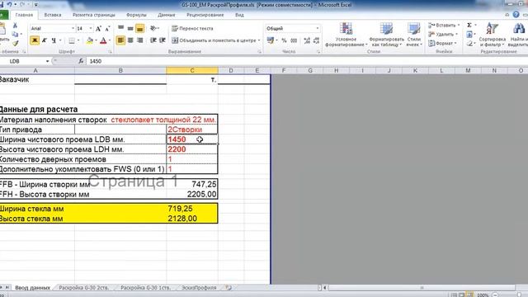Screen dimensions: 528x297
Task: Click Перенос текста wrap text button
Action: (x=192, y=29)
